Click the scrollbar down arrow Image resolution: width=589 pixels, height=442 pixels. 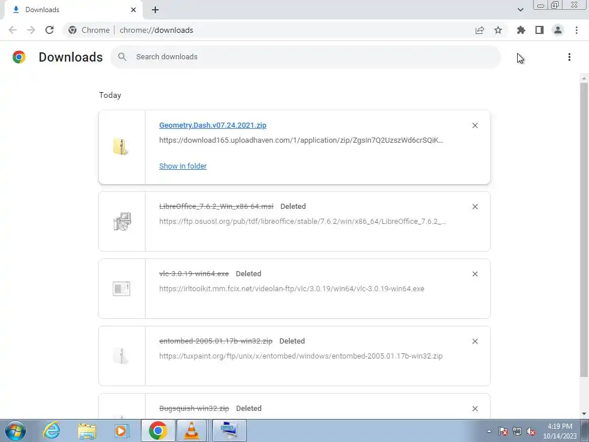584,414
